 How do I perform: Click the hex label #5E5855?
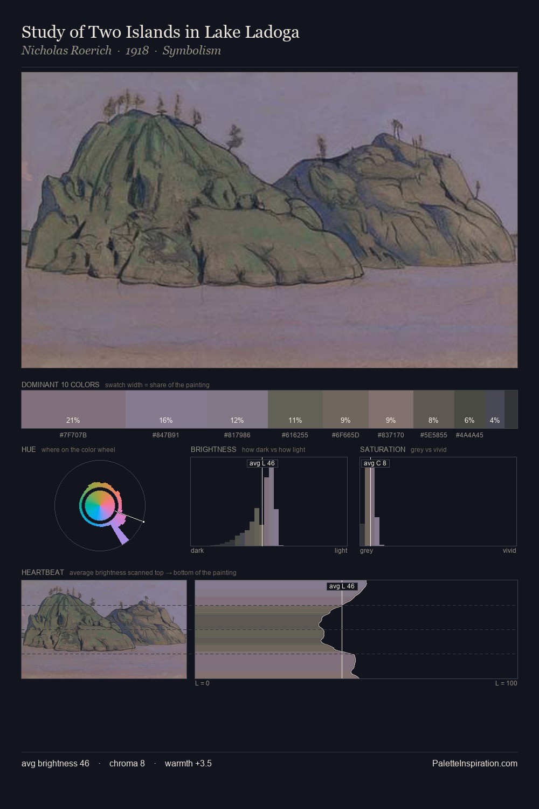pos(434,435)
